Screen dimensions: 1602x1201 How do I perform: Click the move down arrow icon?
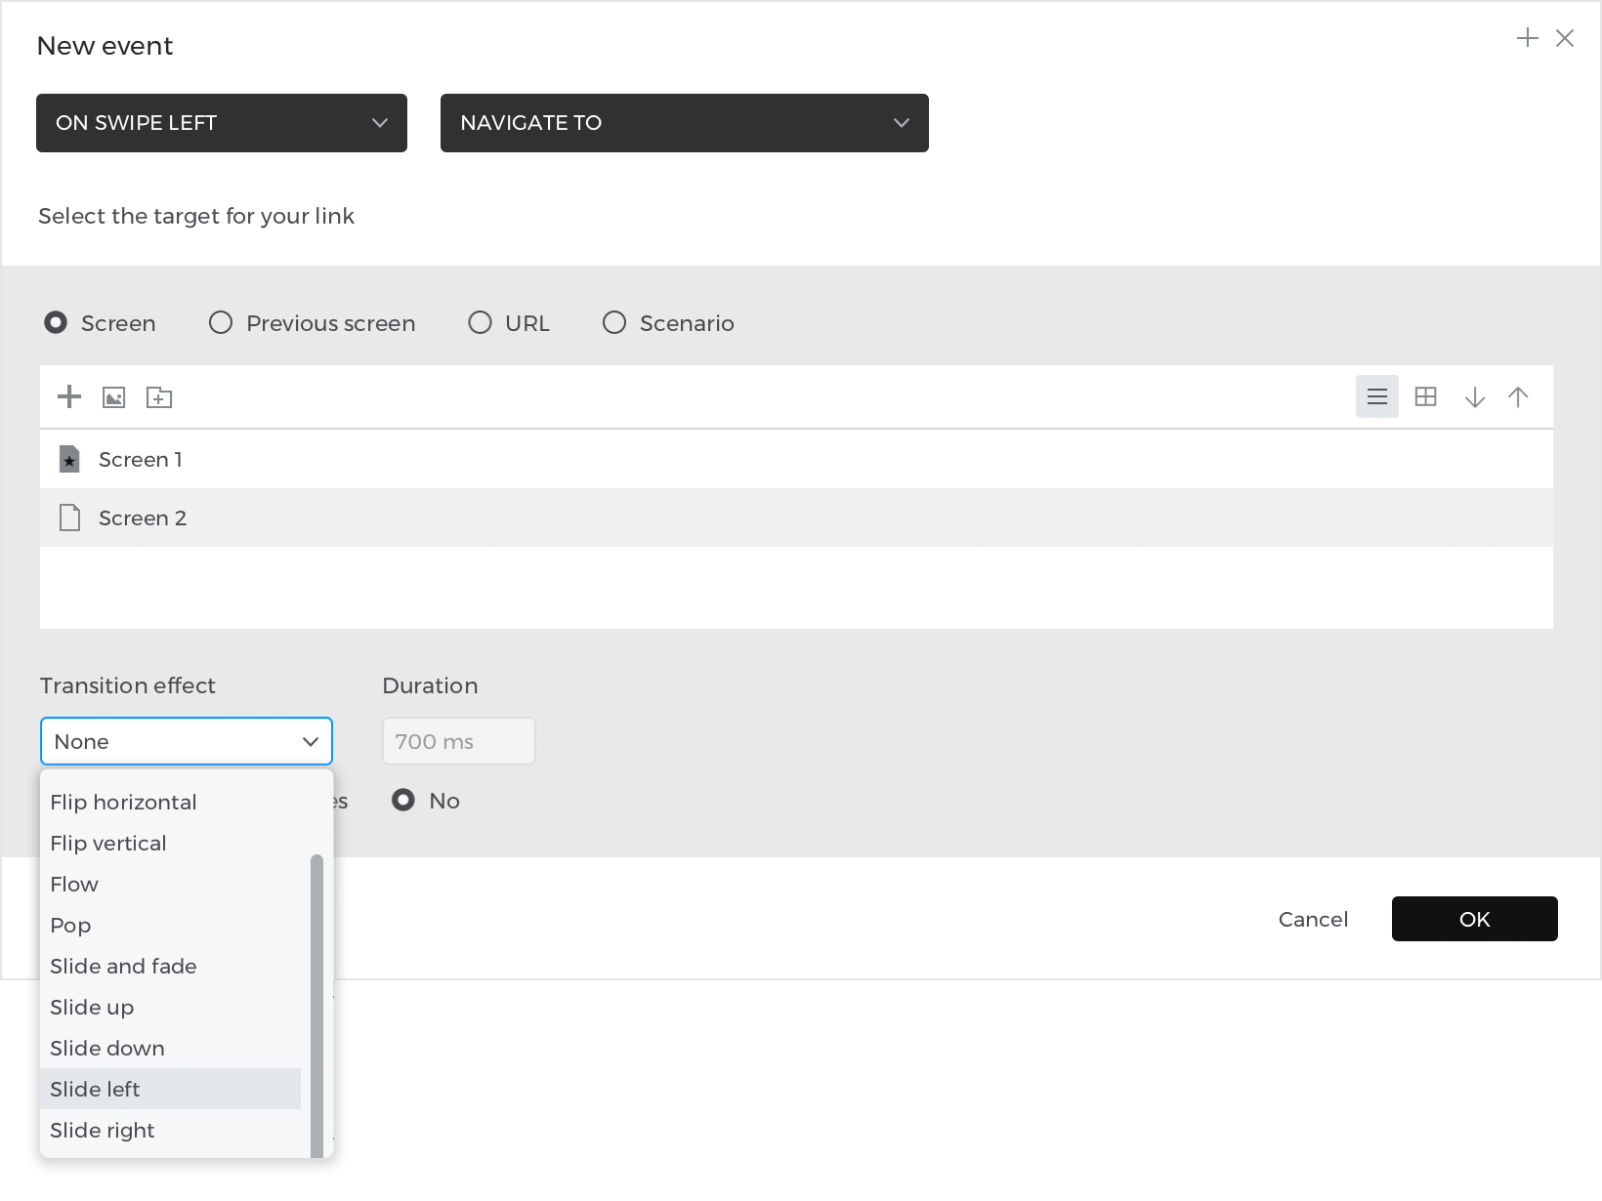pos(1474,397)
